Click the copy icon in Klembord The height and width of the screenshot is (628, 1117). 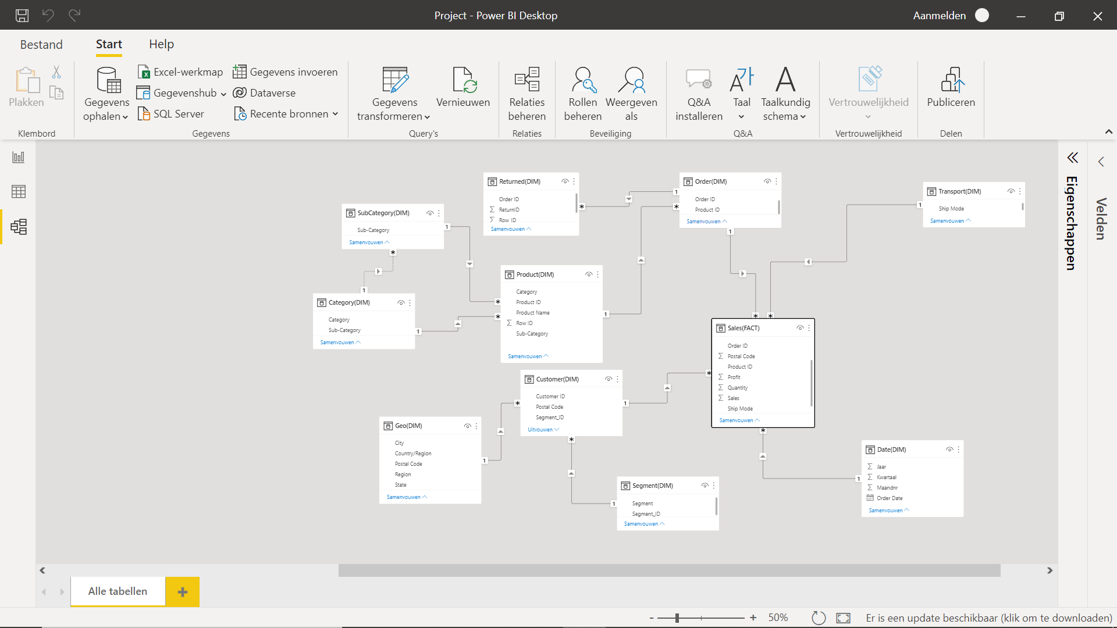(x=56, y=92)
